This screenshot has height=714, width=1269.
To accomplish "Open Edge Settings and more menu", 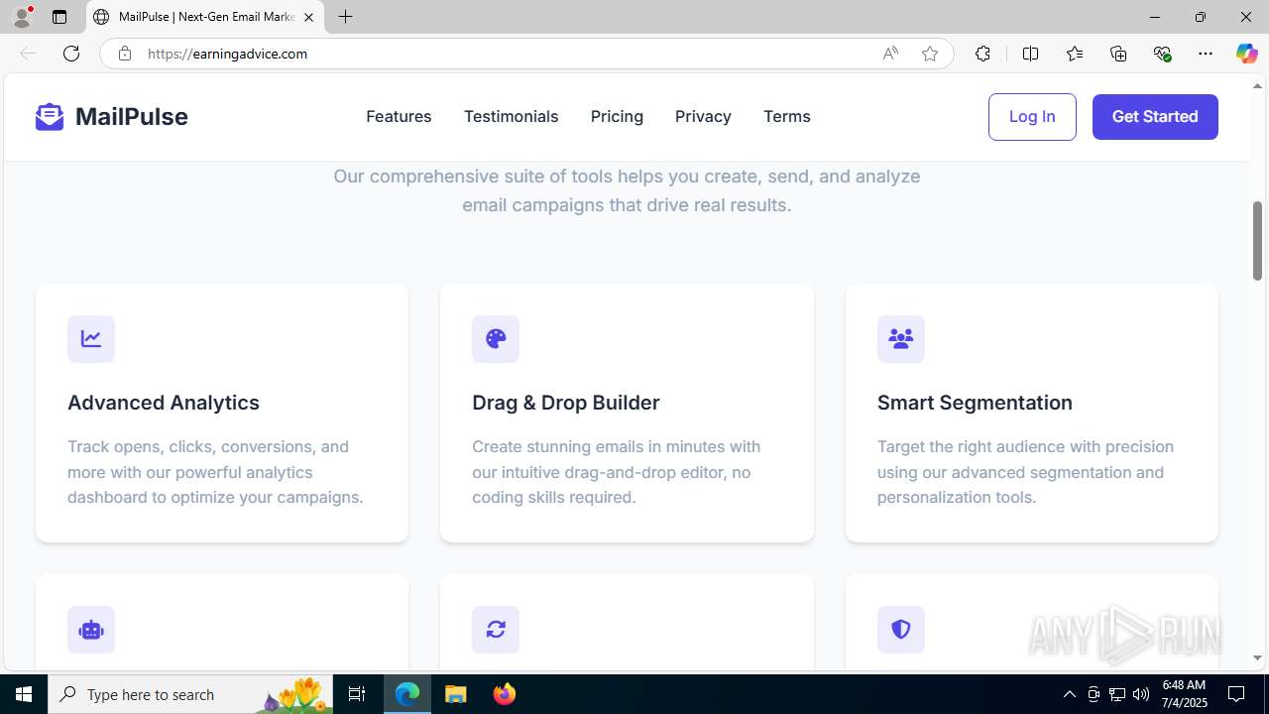I will pyautogui.click(x=1206, y=54).
